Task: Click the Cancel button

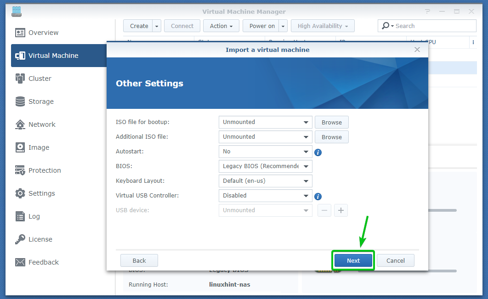Action: tap(395, 260)
